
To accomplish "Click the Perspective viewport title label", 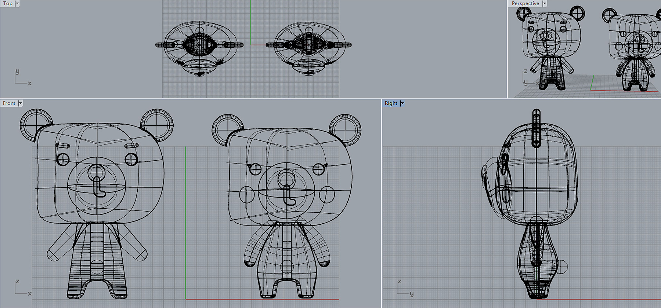I will pos(525,3).
